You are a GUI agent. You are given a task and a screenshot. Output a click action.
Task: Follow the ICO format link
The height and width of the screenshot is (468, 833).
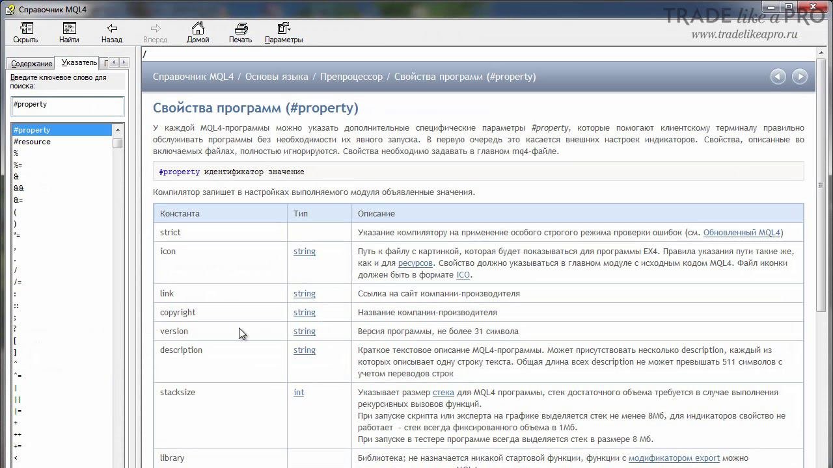(463, 275)
